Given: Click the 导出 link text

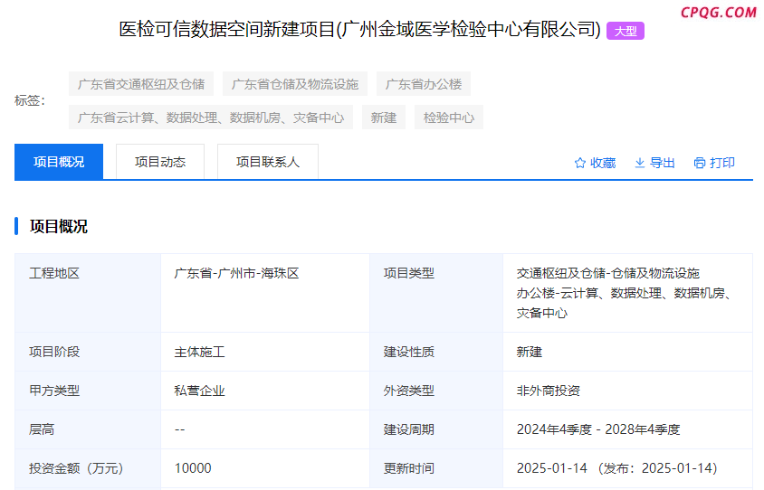Looking at the screenshot, I should [x=663, y=163].
